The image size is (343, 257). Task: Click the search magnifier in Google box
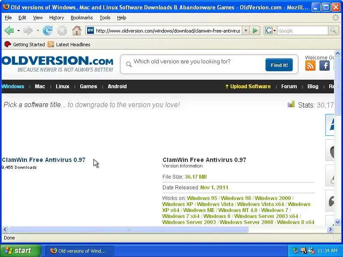point(334,30)
